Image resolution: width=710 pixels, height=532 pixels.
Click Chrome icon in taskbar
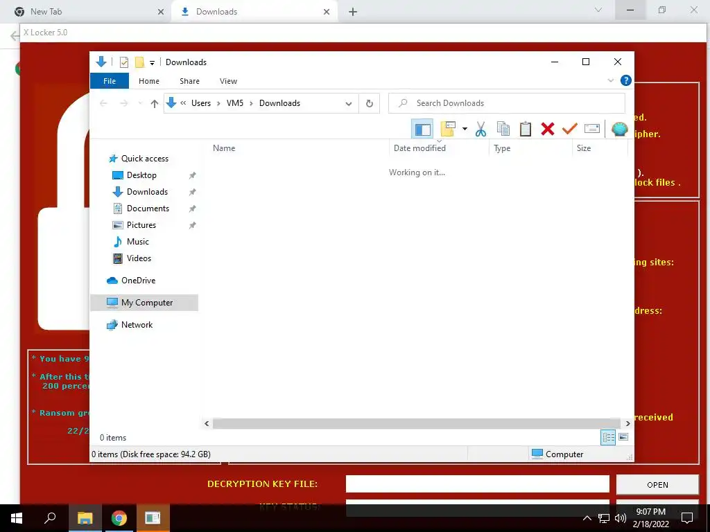pyautogui.click(x=119, y=518)
